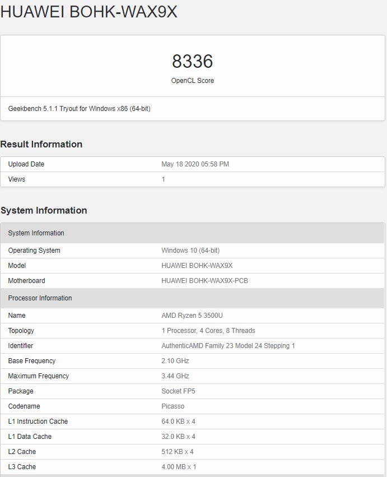Click the 8336 OpenCL score number

(x=193, y=61)
